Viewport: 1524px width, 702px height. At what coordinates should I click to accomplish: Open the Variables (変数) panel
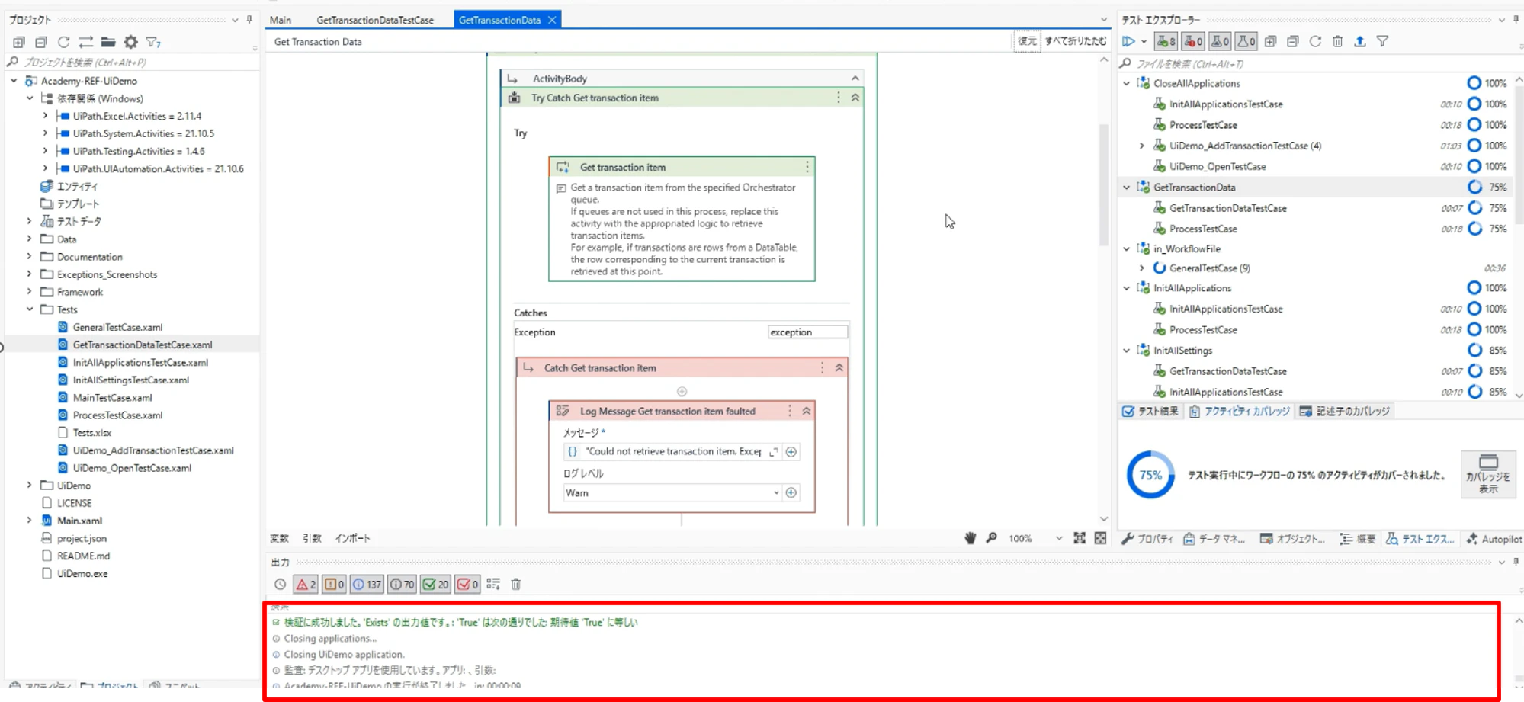click(279, 538)
